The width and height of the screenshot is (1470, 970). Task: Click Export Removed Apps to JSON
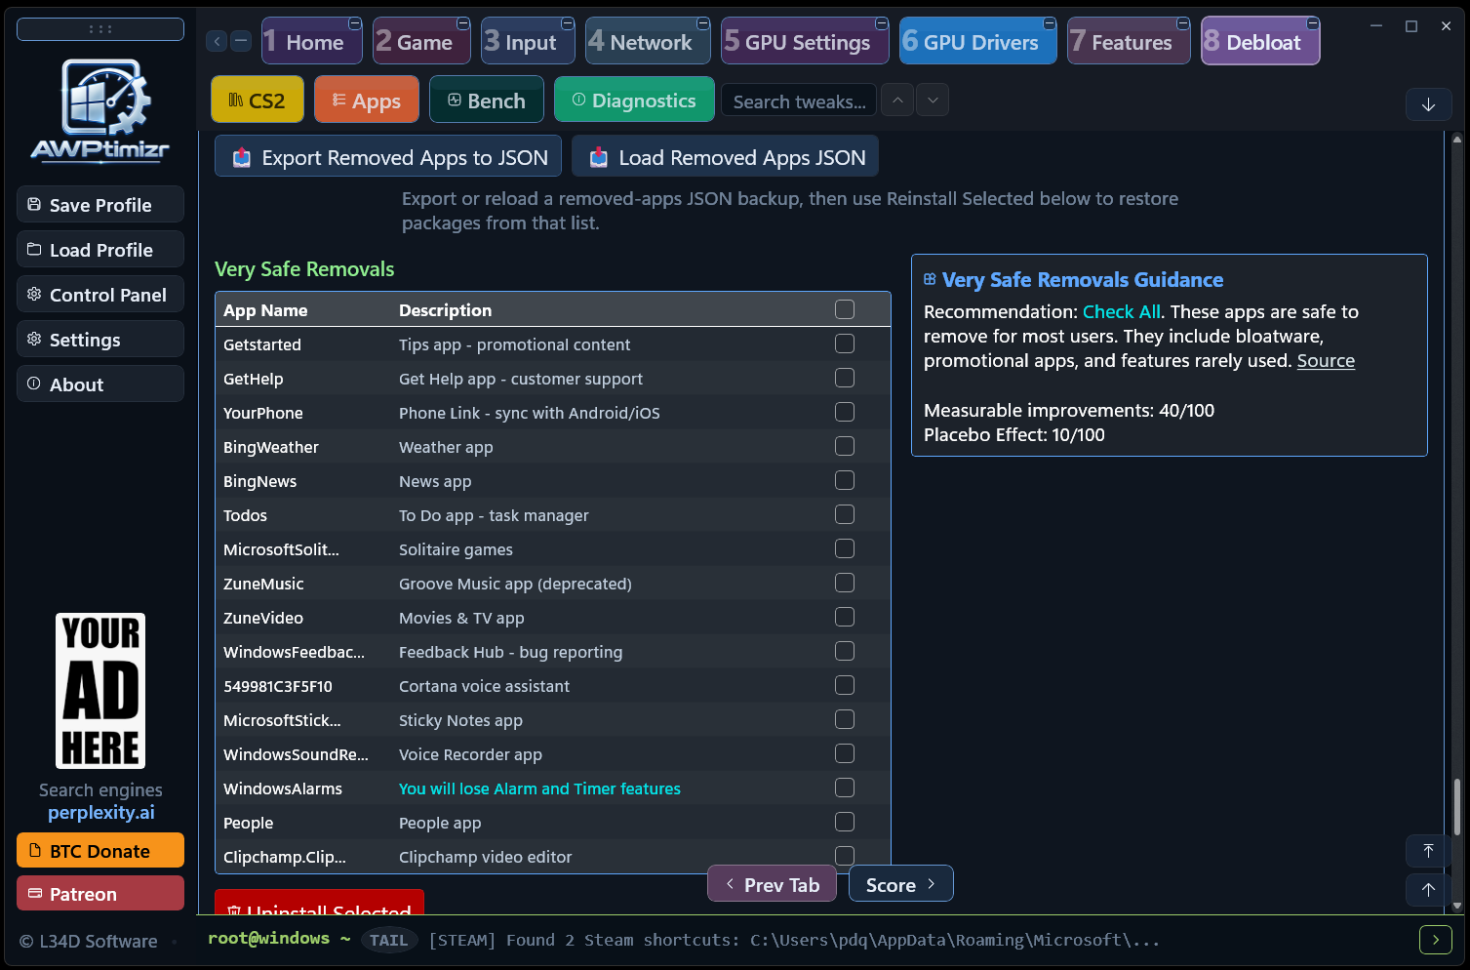pyautogui.click(x=388, y=157)
